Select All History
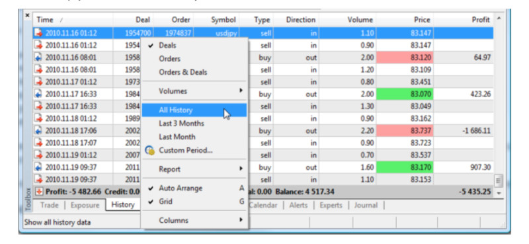Image resolution: width=529 pixels, height=244 pixels. pos(194,110)
